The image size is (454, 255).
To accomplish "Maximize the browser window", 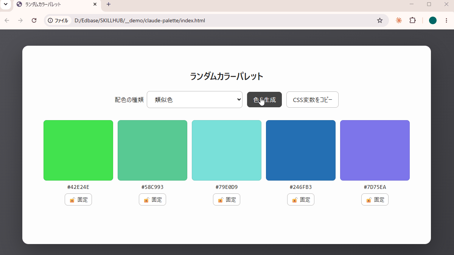I will point(429,4).
